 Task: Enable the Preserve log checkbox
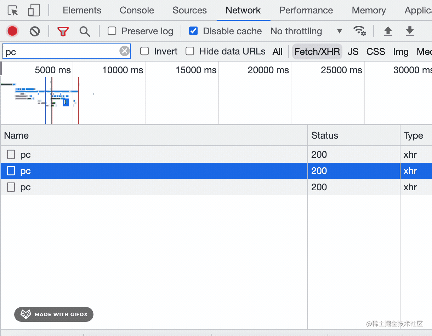click(112, 31)
